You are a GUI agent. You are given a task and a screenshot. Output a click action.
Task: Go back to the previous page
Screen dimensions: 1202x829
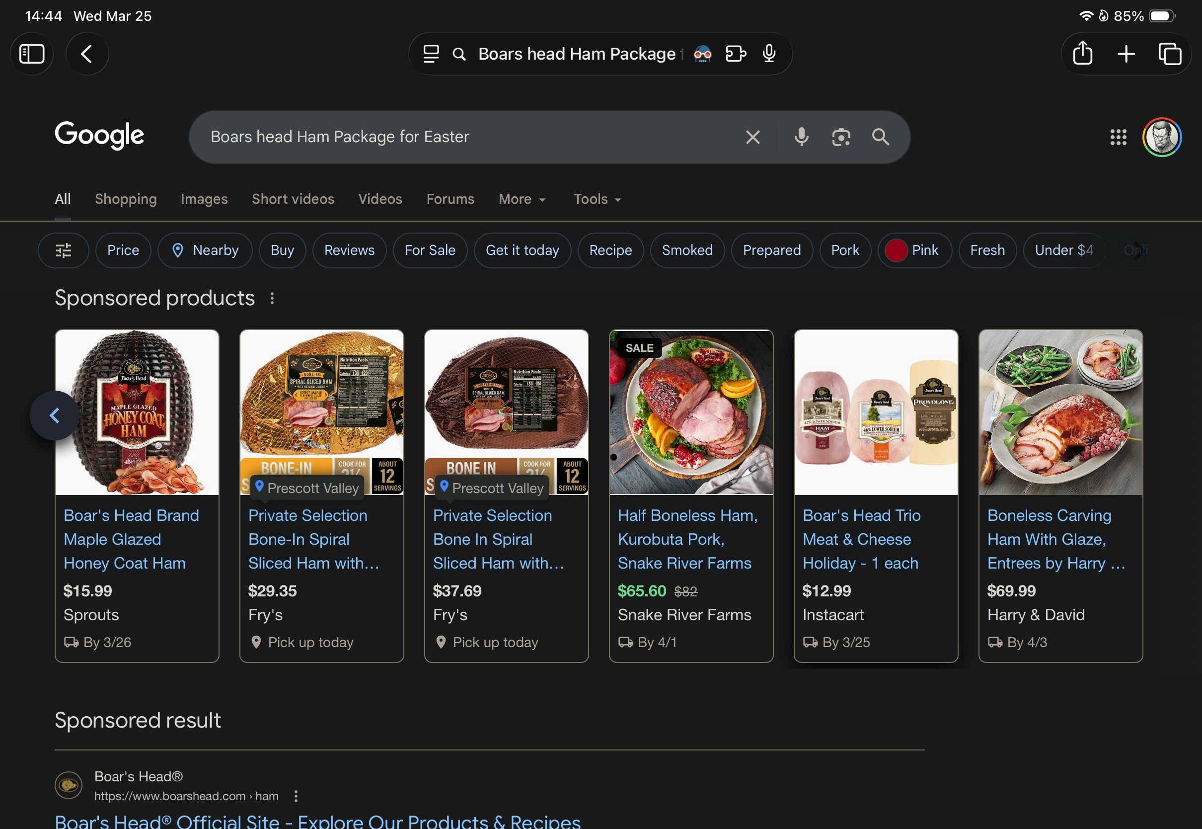[x=87, y=54]
